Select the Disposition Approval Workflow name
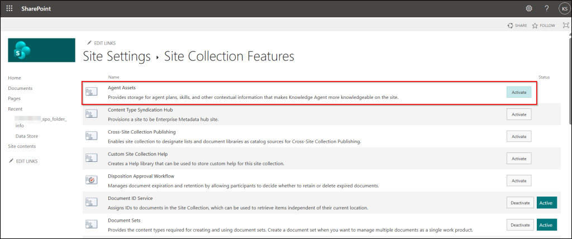572x239 pixels. [x=141, y=176]
